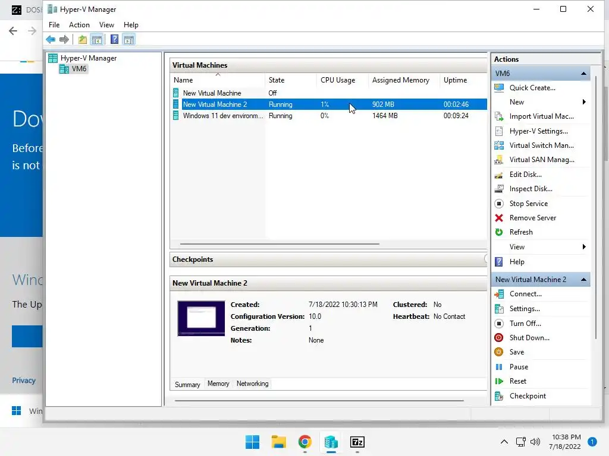Switch to the Networking tab

[252, 384]
